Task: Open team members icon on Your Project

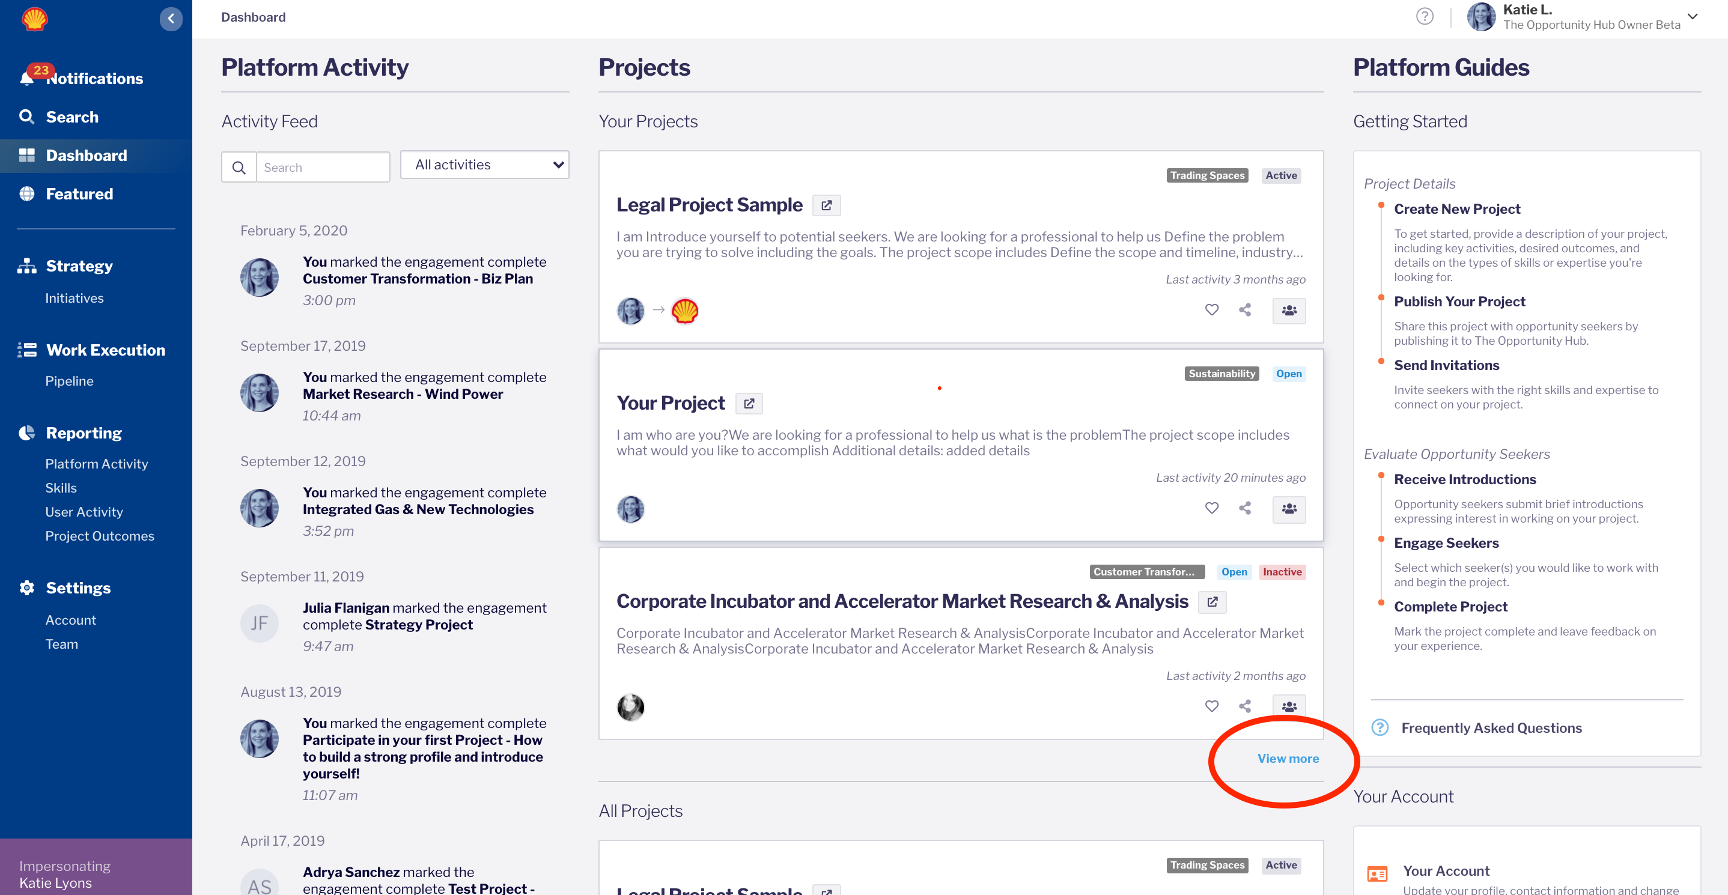Action: tap(1289, 509)
